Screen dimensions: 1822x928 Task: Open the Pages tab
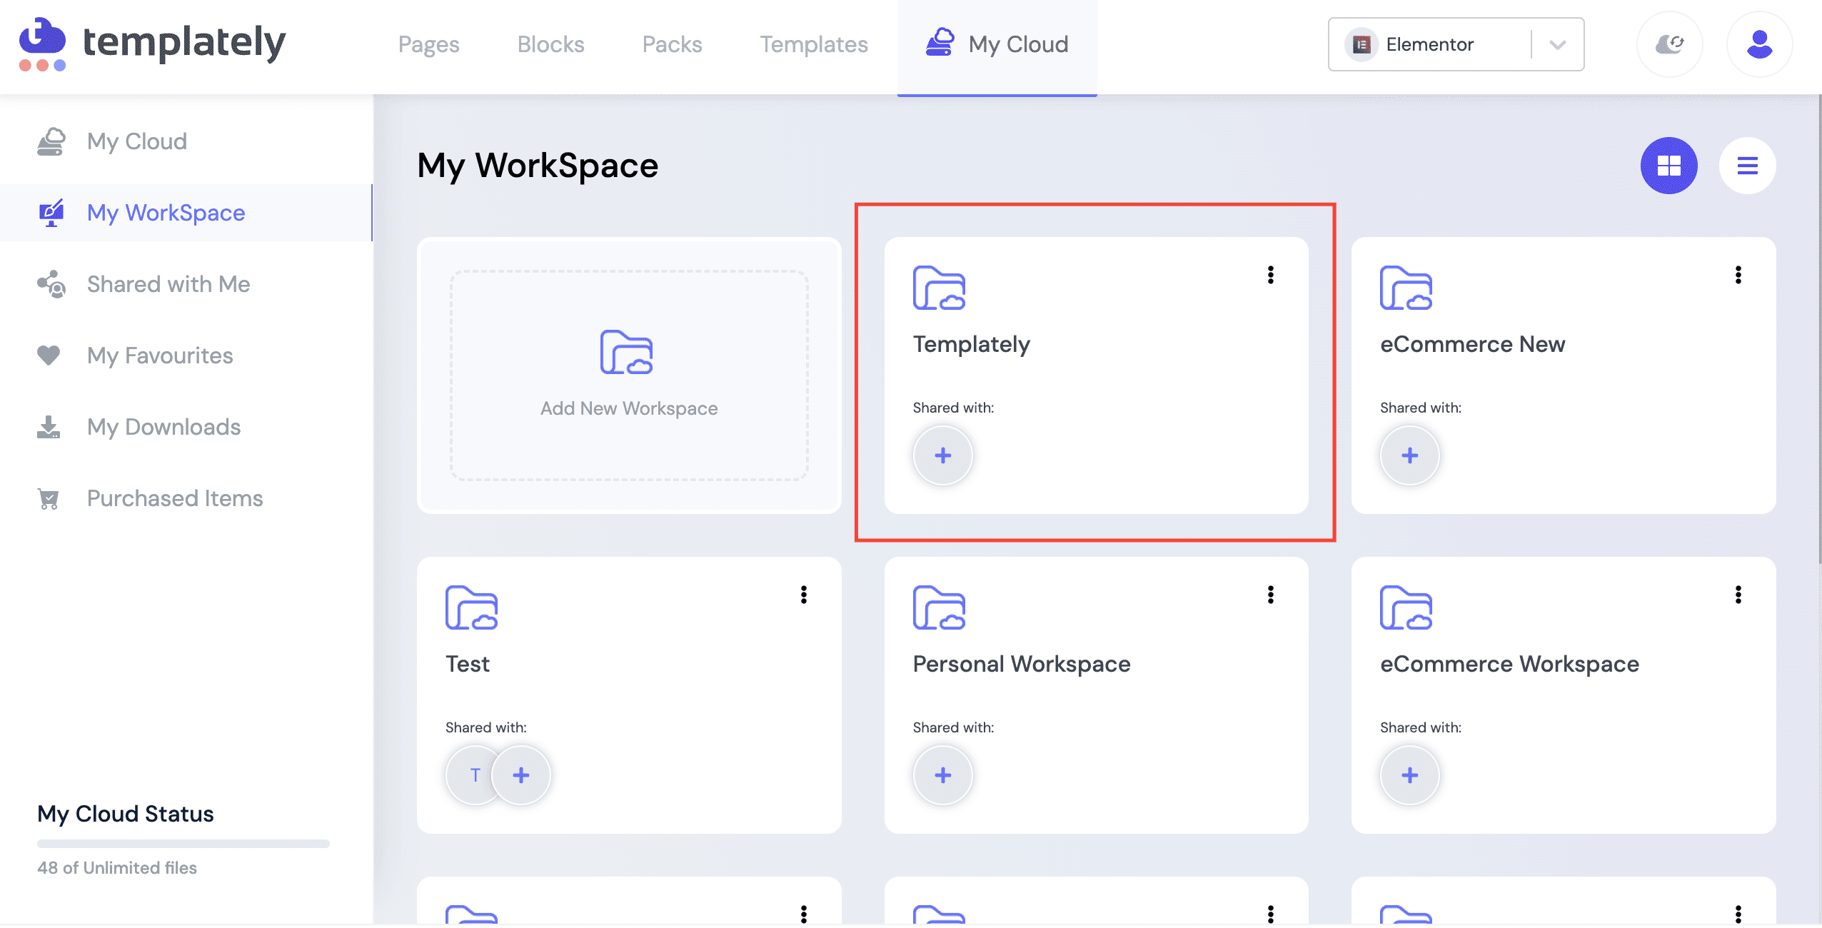[428, 44]
